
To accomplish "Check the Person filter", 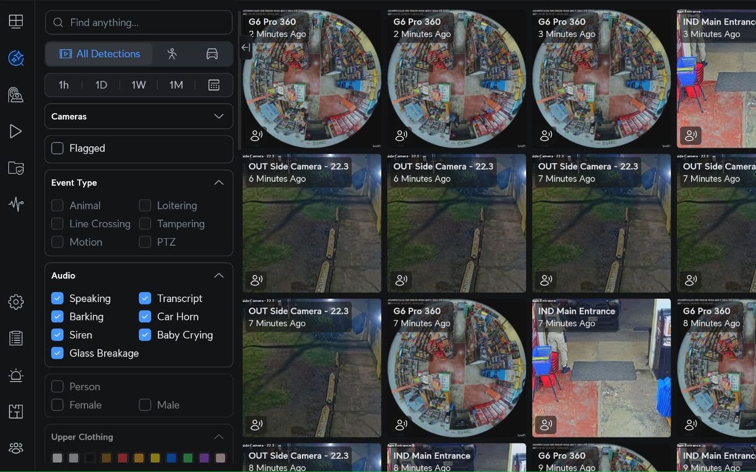I will pyautogui.click(x=57, y=386).
